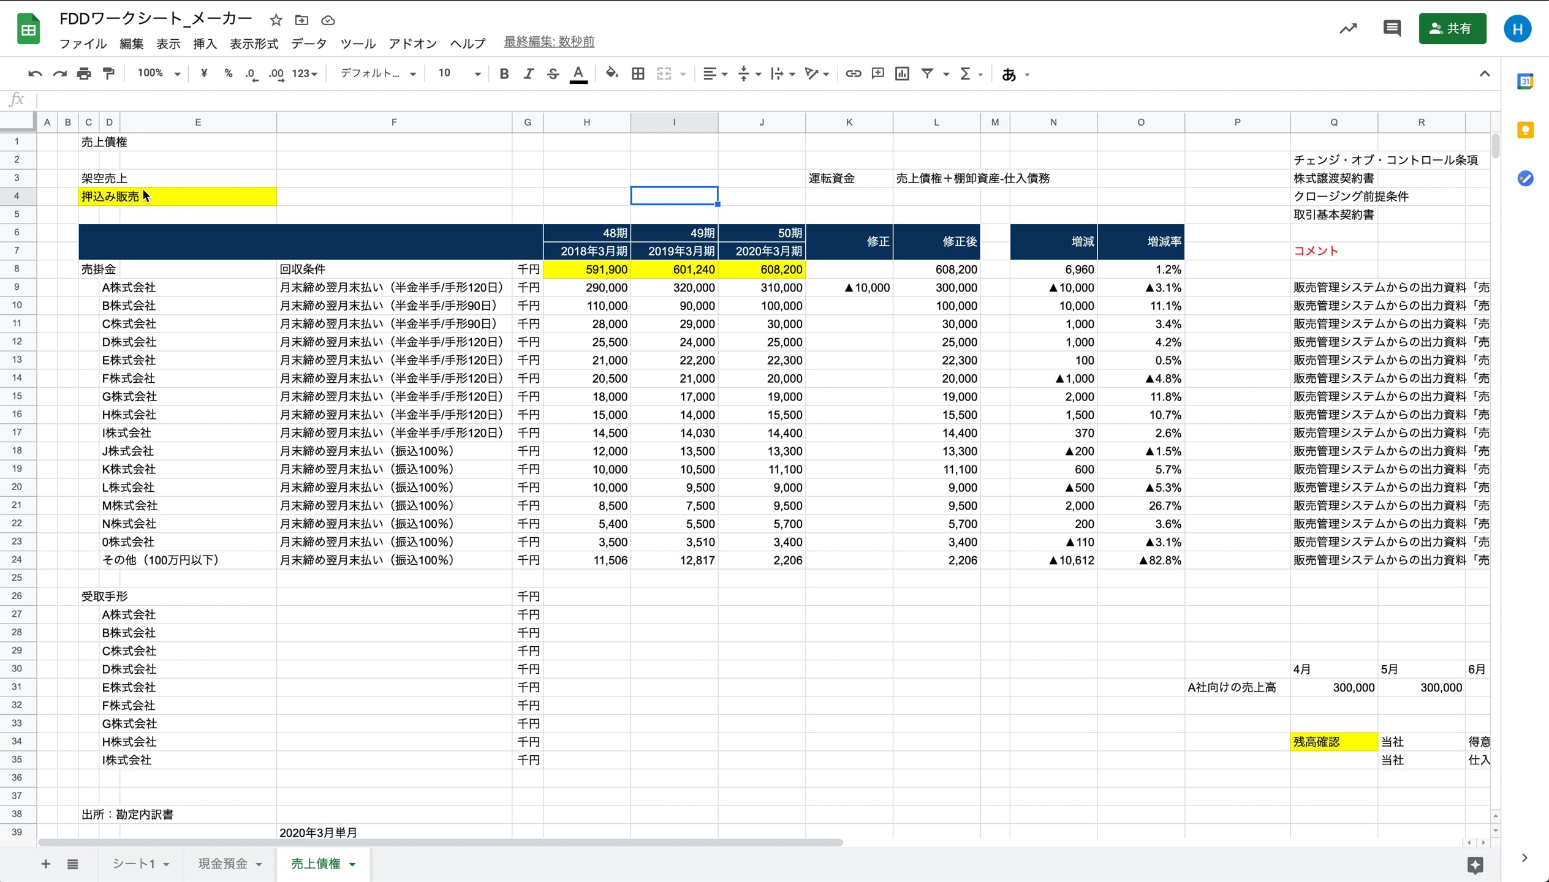1549x882 pixels.
Task: Star the FDDワークシート_メーカー document
Action: pos(276,20)
